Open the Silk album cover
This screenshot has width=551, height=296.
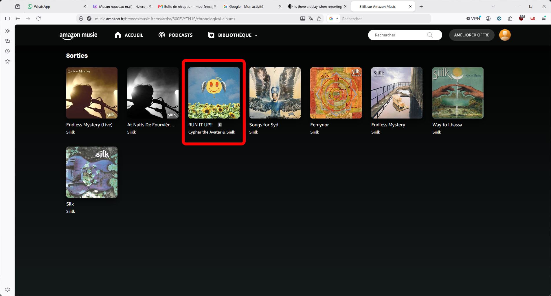pyautogui.click(x=92, y=172)
